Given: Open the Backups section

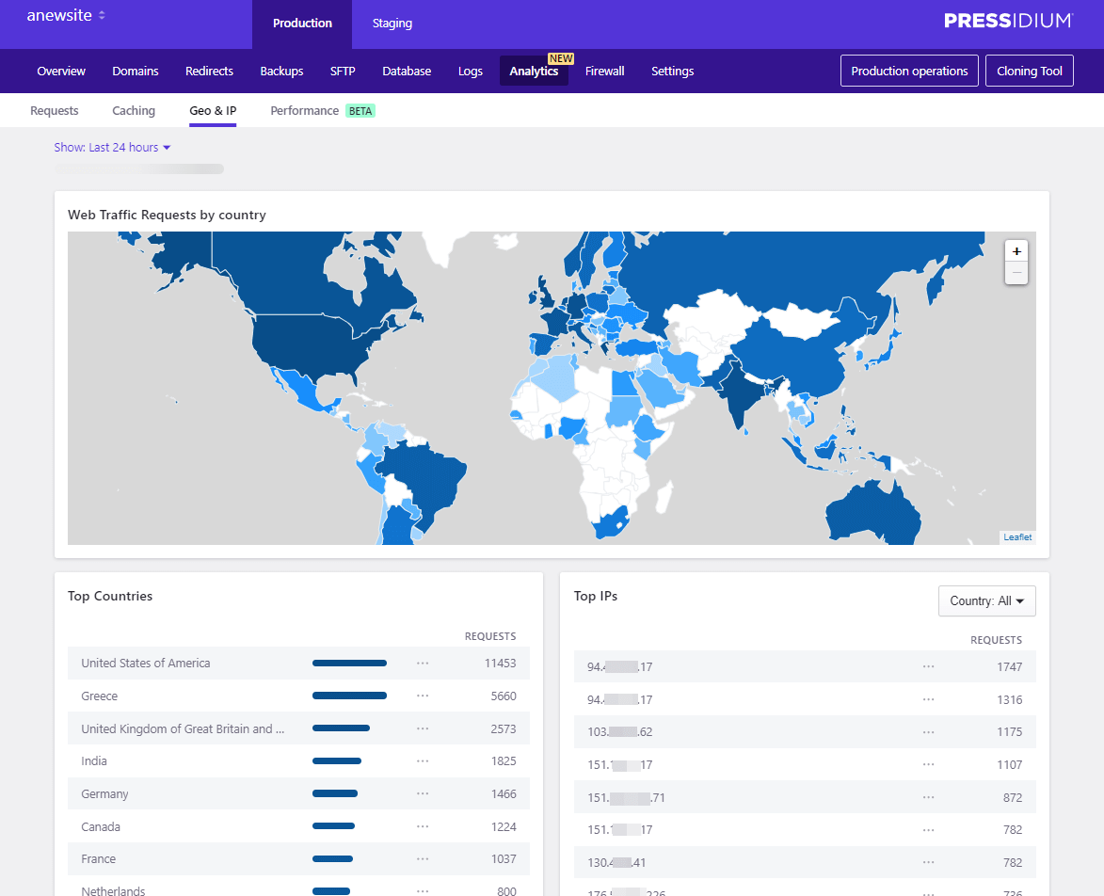Looking at the screenshot, I should point(281,72).
